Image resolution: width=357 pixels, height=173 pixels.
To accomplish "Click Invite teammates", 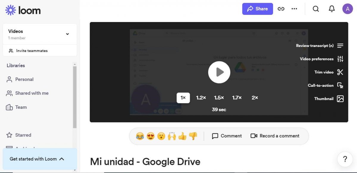I will point(32,51).
